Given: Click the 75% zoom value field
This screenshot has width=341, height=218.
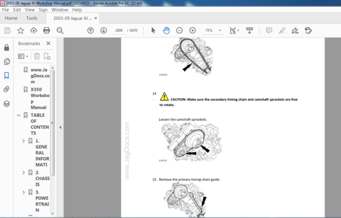Looking at the screenshot, I should pyautogui.click(x=209, y=31).
